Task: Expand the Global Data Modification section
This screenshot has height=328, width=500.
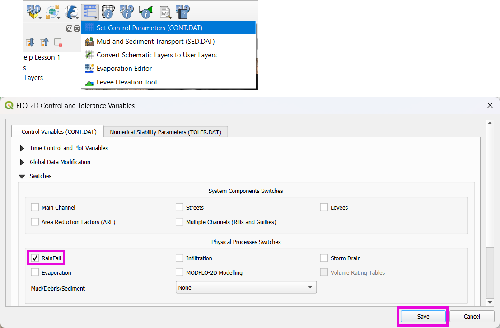Action: pos(22,162)
